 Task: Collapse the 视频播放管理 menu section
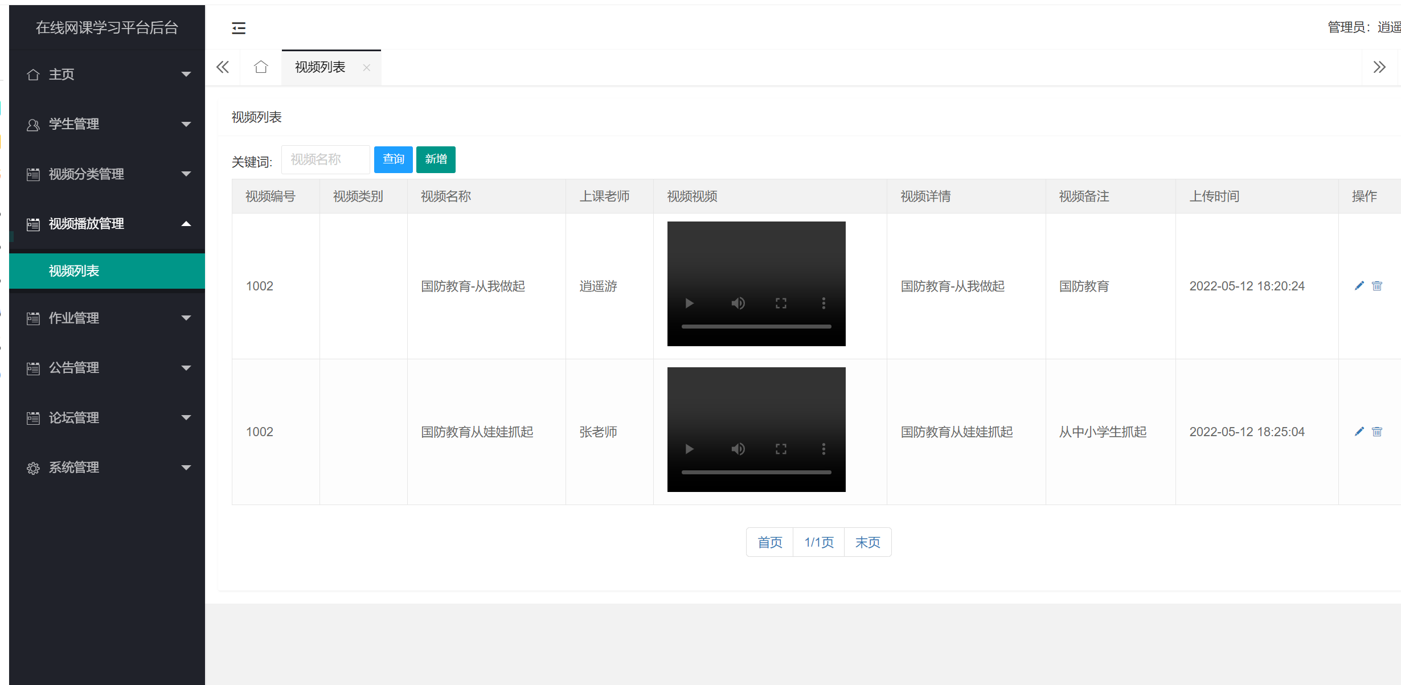click(x=107, y=224)
